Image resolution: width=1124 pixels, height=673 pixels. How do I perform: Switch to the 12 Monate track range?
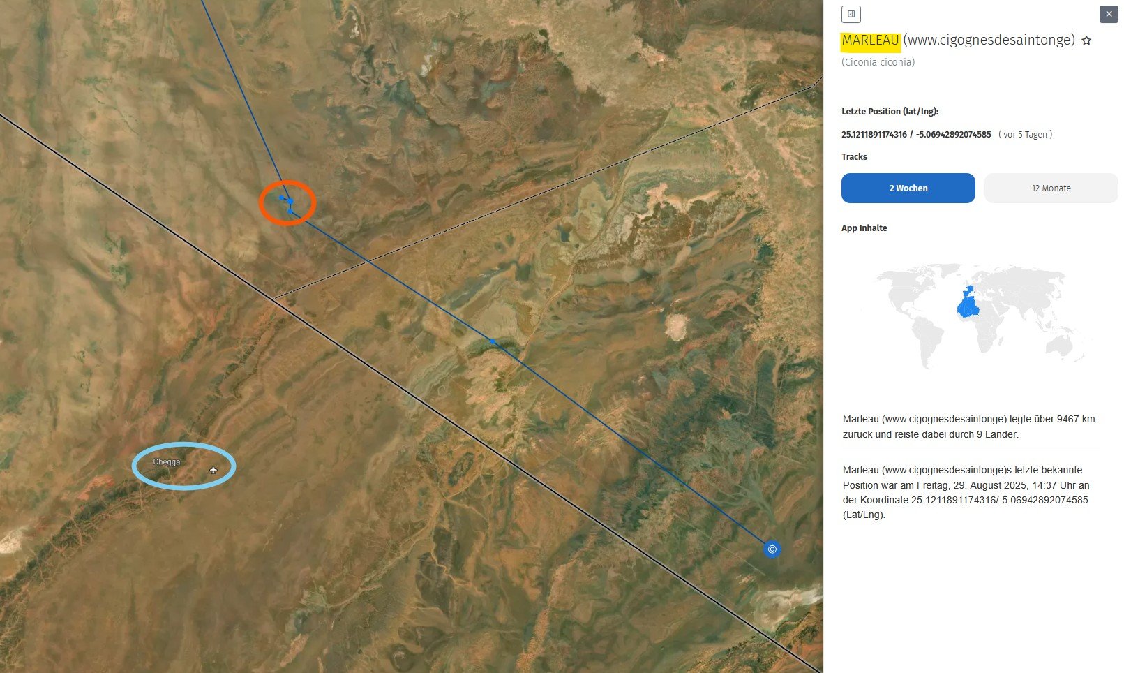1051,188
